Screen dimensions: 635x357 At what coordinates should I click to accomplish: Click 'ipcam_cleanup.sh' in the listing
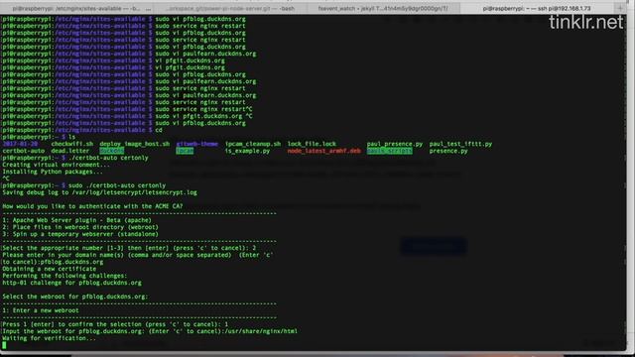click(x=253, y=144)
